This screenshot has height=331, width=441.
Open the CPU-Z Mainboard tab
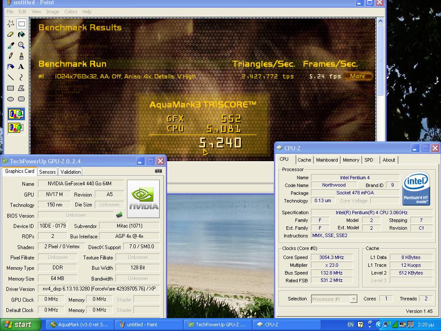(x=327, y=160)
